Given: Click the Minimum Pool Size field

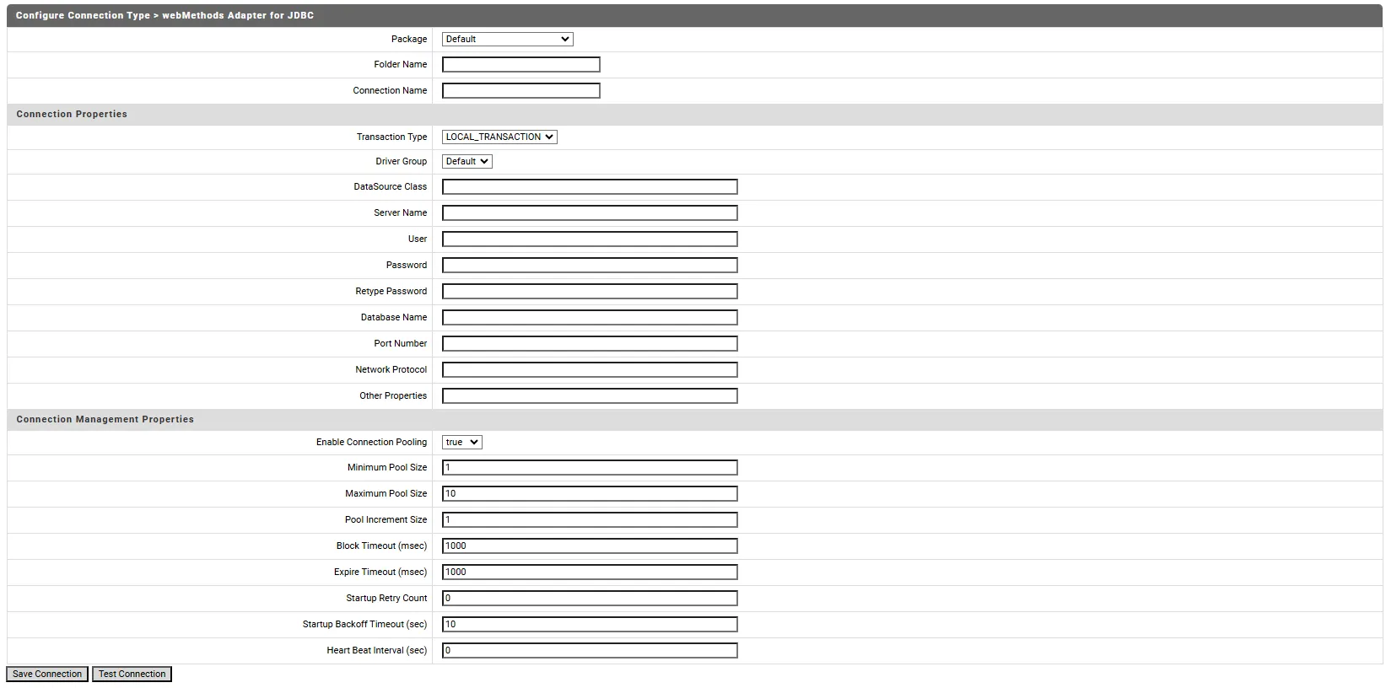Looking at the screenshot, I should click(590, 467).
